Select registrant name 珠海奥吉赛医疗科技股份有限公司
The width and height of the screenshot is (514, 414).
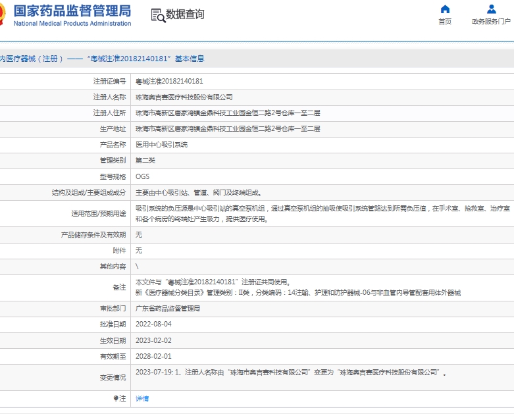[x=184, y=97]
